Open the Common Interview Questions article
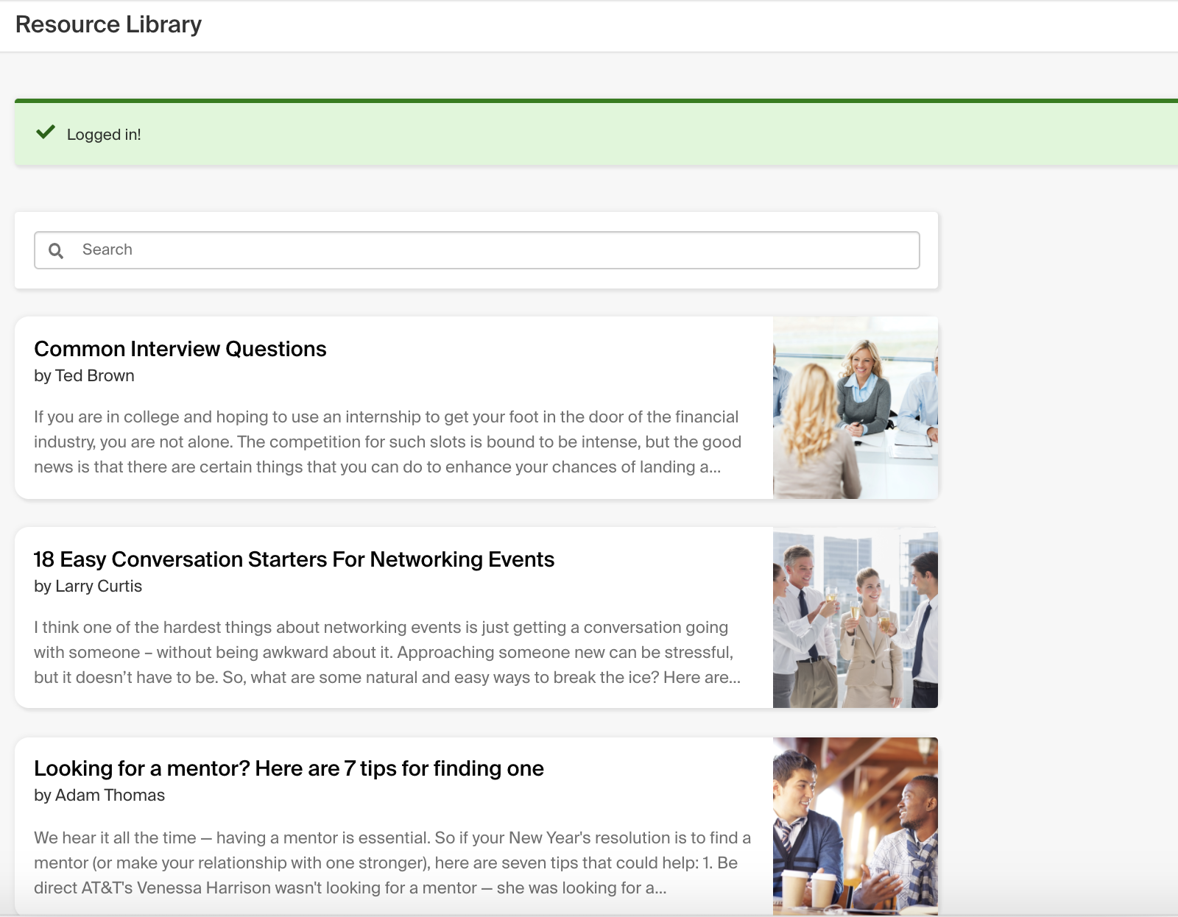This screenshot has height=917, width=1178. pos(180,349)
